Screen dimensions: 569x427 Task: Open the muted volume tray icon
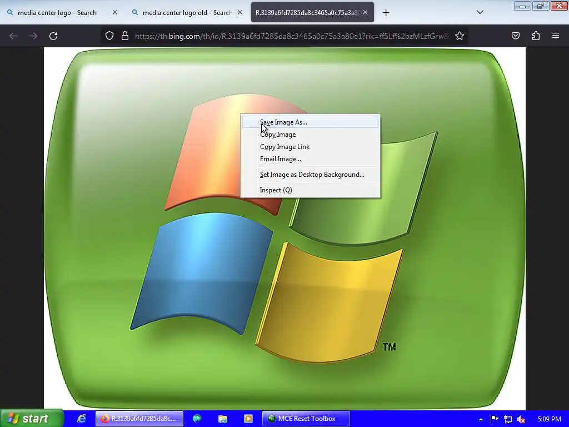click(521, 419)
